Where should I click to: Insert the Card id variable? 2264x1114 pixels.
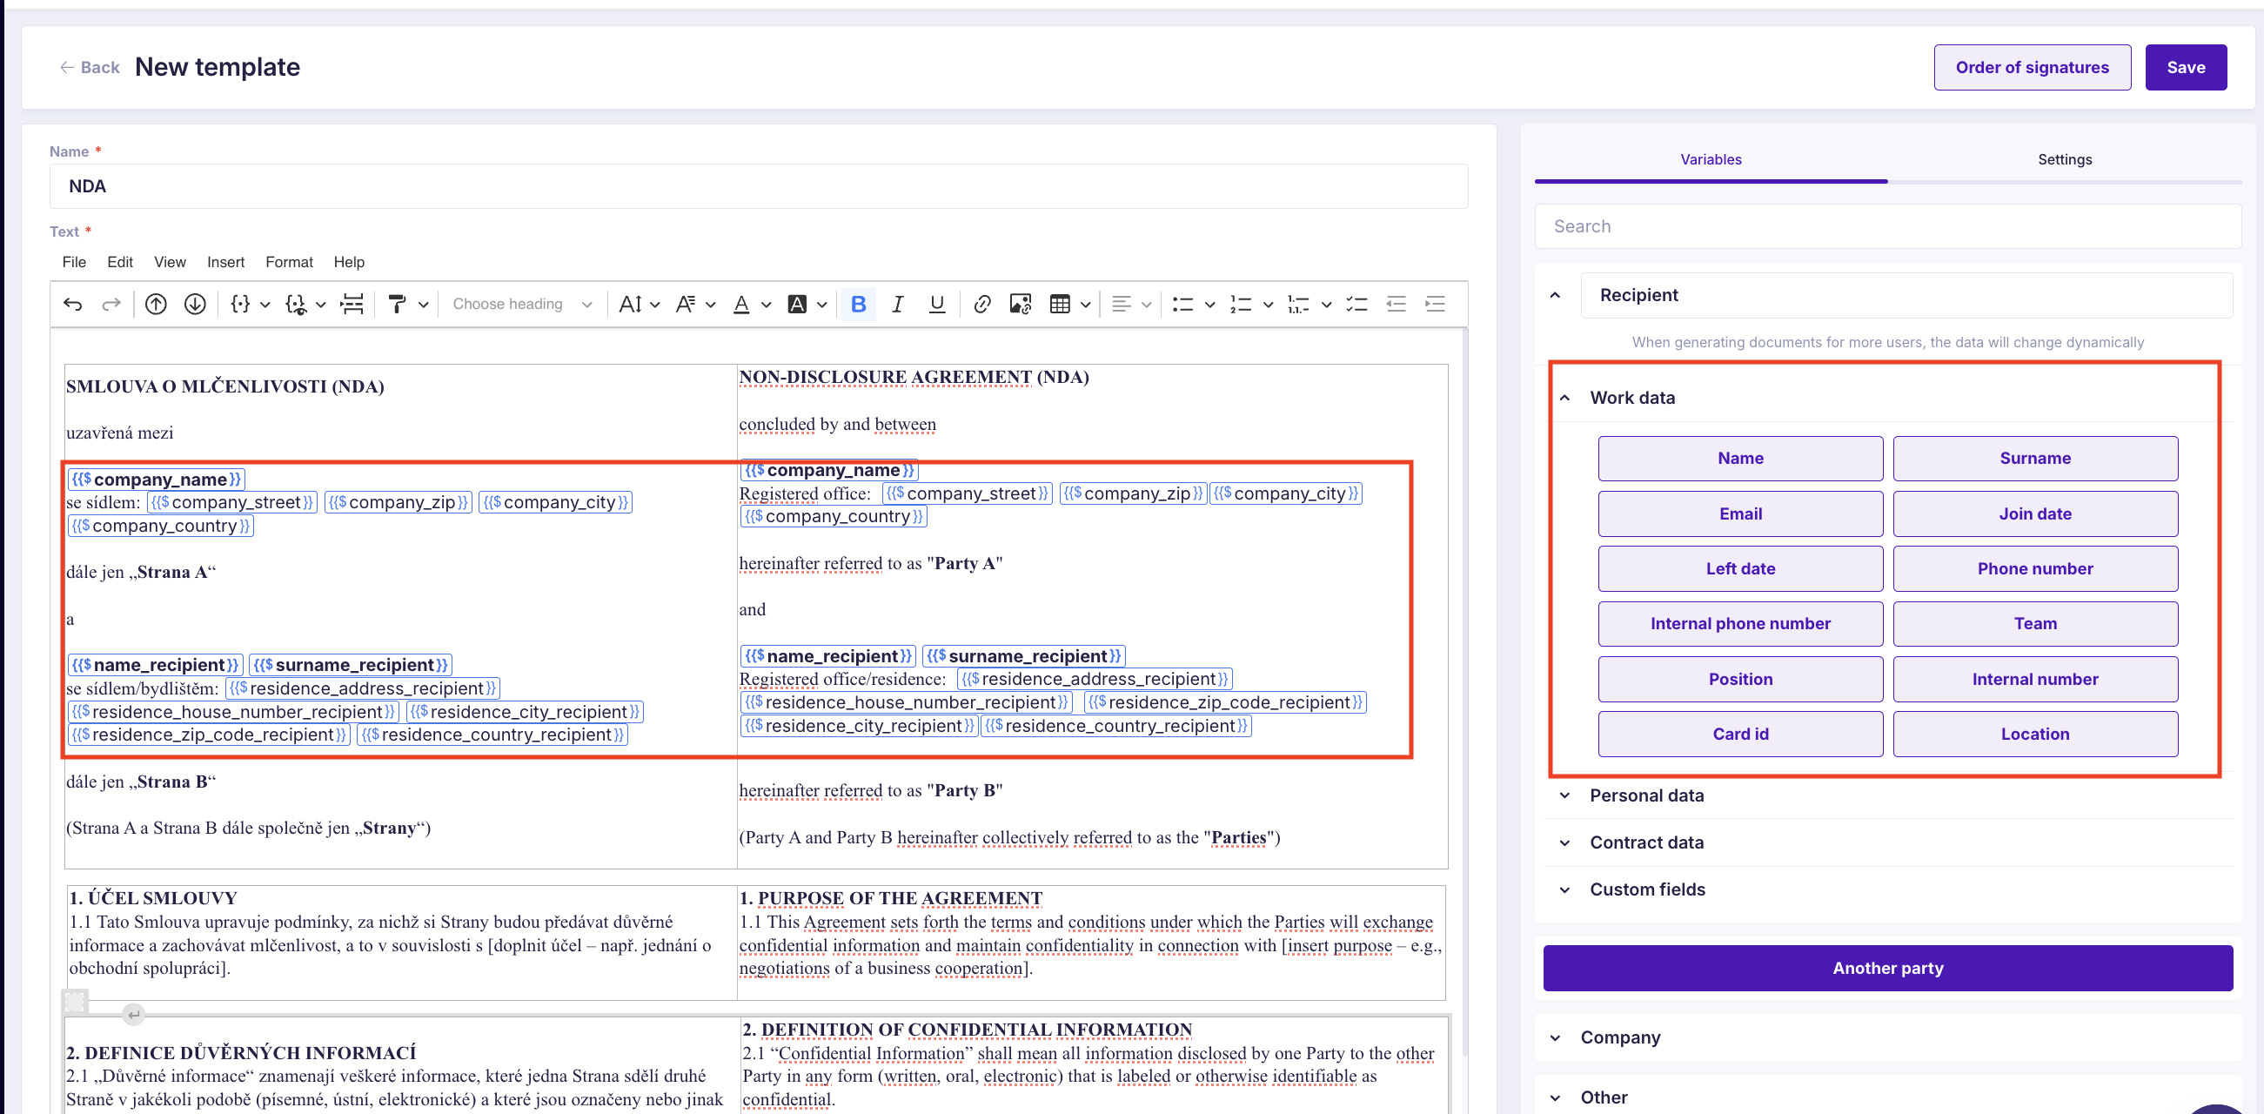pos(1740,735)
